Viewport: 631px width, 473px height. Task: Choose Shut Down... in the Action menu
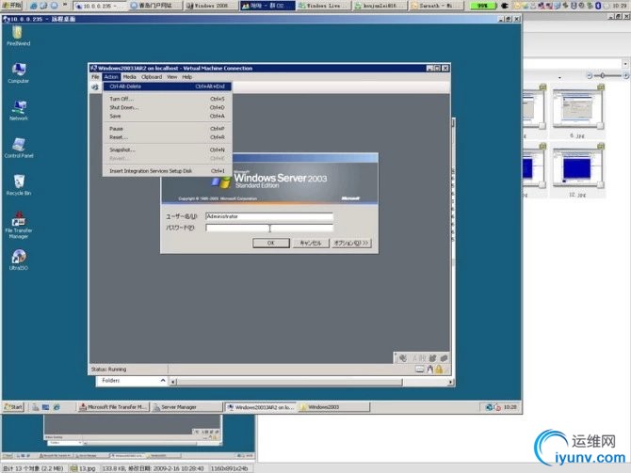167,108
